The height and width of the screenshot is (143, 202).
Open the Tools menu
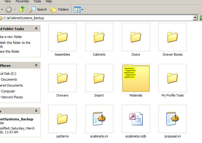(x=37, y=1)
